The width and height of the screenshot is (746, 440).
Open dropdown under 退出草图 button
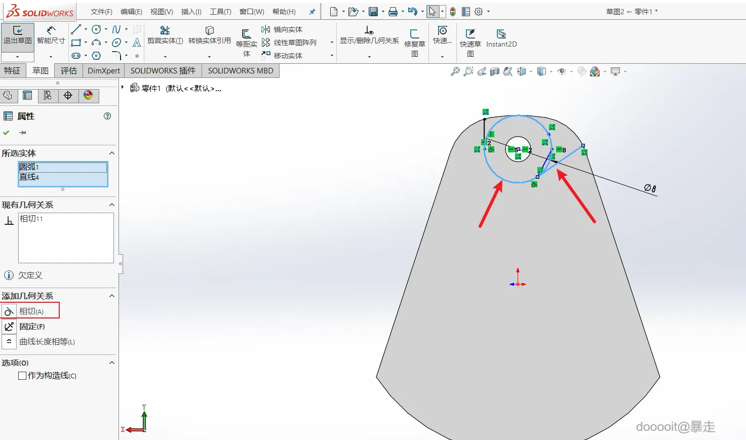18,57
